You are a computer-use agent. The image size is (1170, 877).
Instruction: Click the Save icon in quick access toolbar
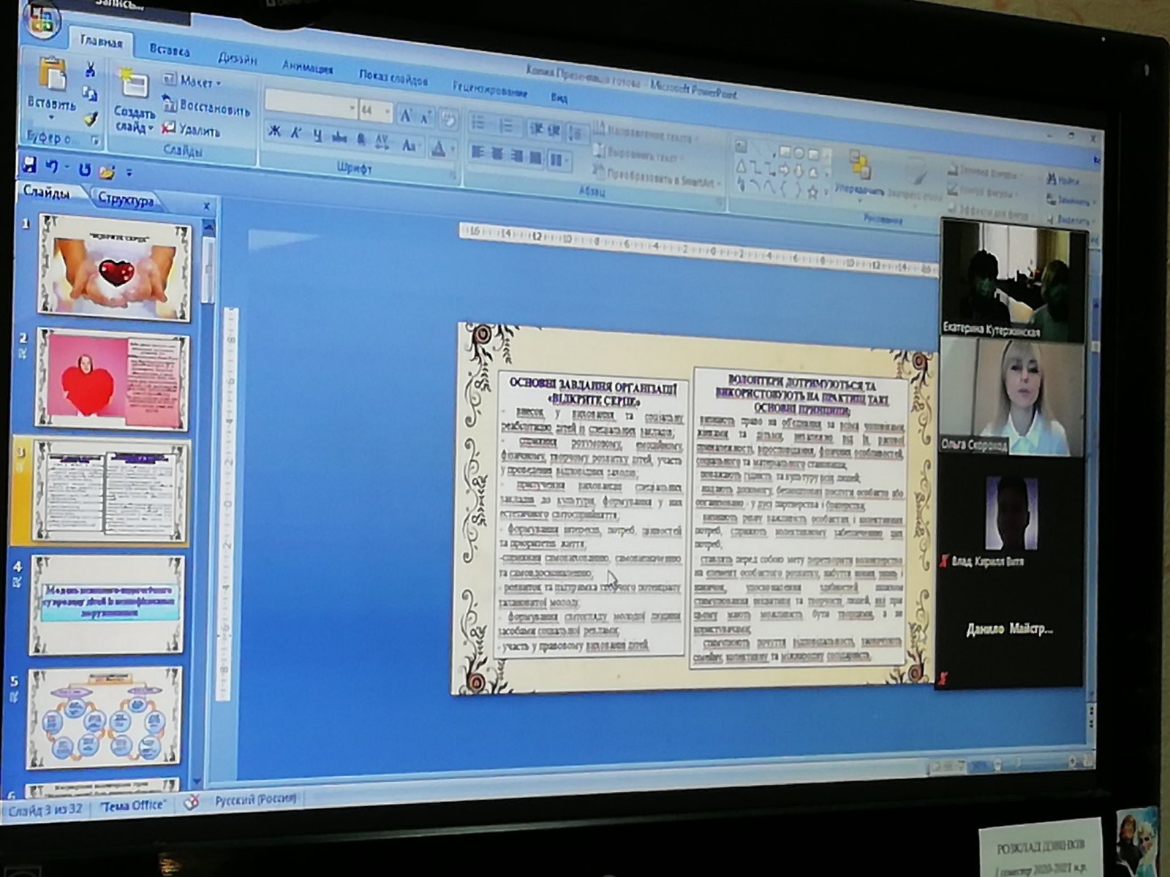[30, 164]
